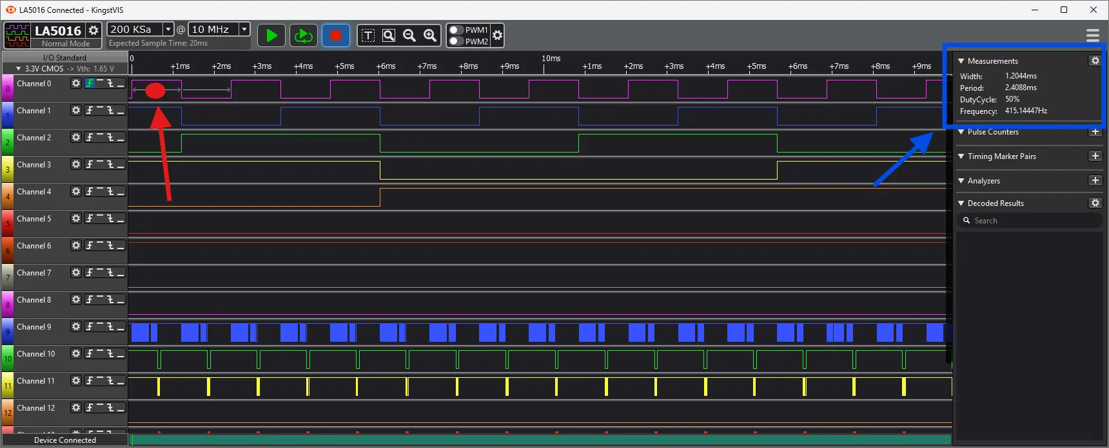Open Channel 3 settings gear
Screen dimensions: 1109x448
point(76,165)
